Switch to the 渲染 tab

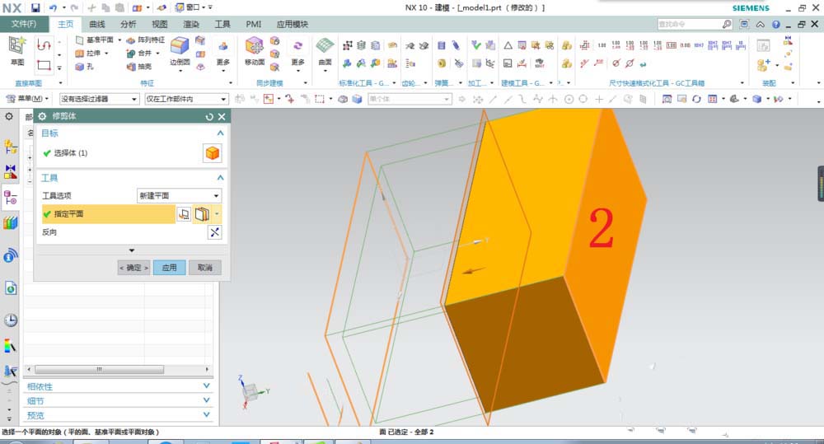[191, 24]
